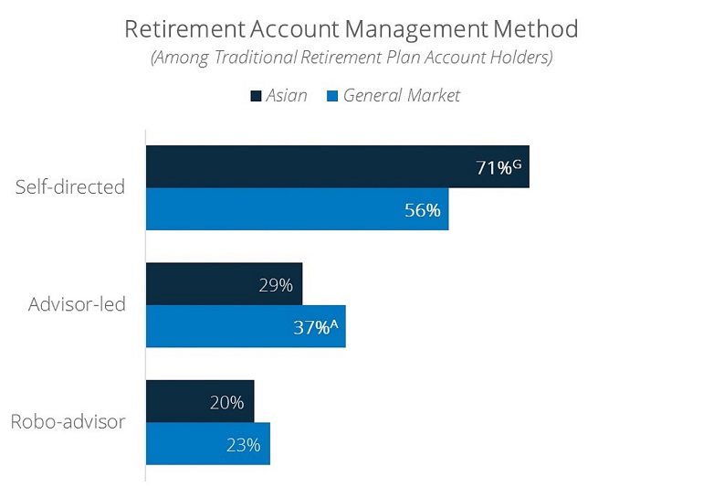The height and width of the screenshot is (498, 703).
Task: Select the Advisor-led category label
Action: point(77,304)
